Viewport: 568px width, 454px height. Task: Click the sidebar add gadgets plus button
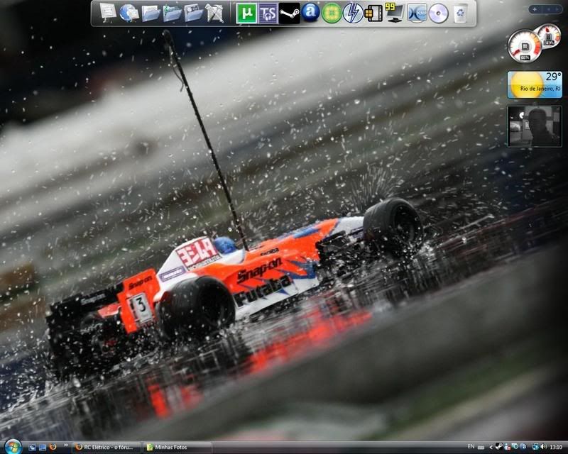click(535, 9)
